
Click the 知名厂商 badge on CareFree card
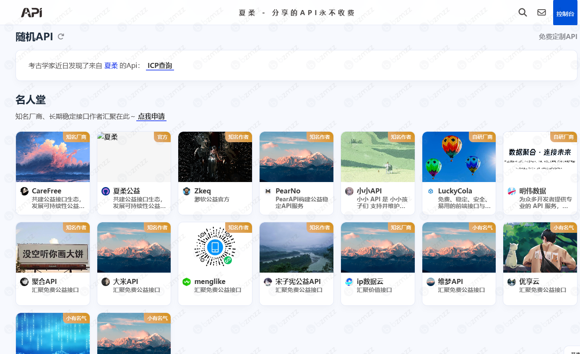pos(76,137)
